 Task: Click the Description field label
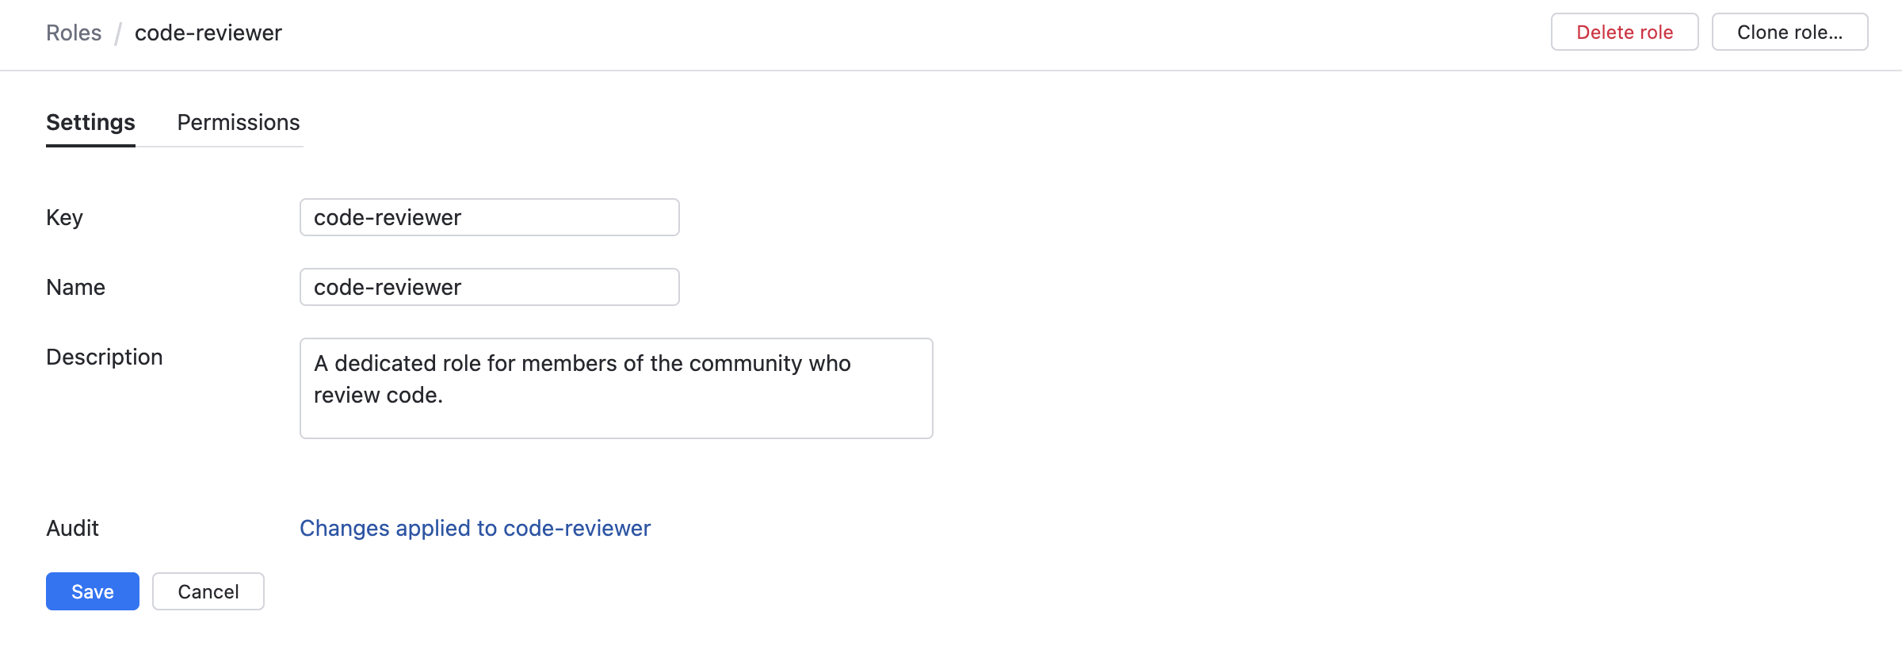click(x=105, y=357)
